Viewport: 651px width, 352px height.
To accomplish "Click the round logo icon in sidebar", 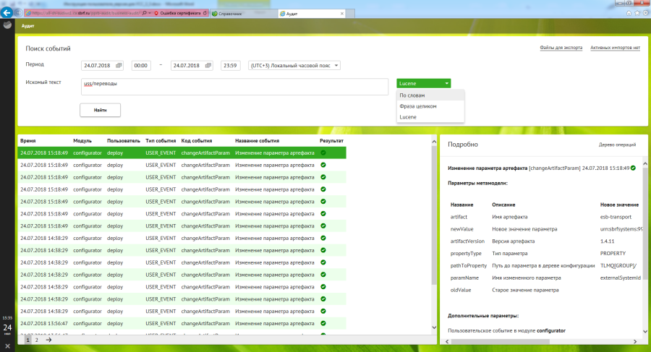I will [7, 25].
